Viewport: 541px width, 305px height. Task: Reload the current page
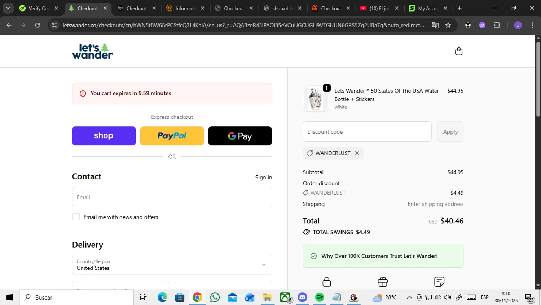click(x=38, y=25)
